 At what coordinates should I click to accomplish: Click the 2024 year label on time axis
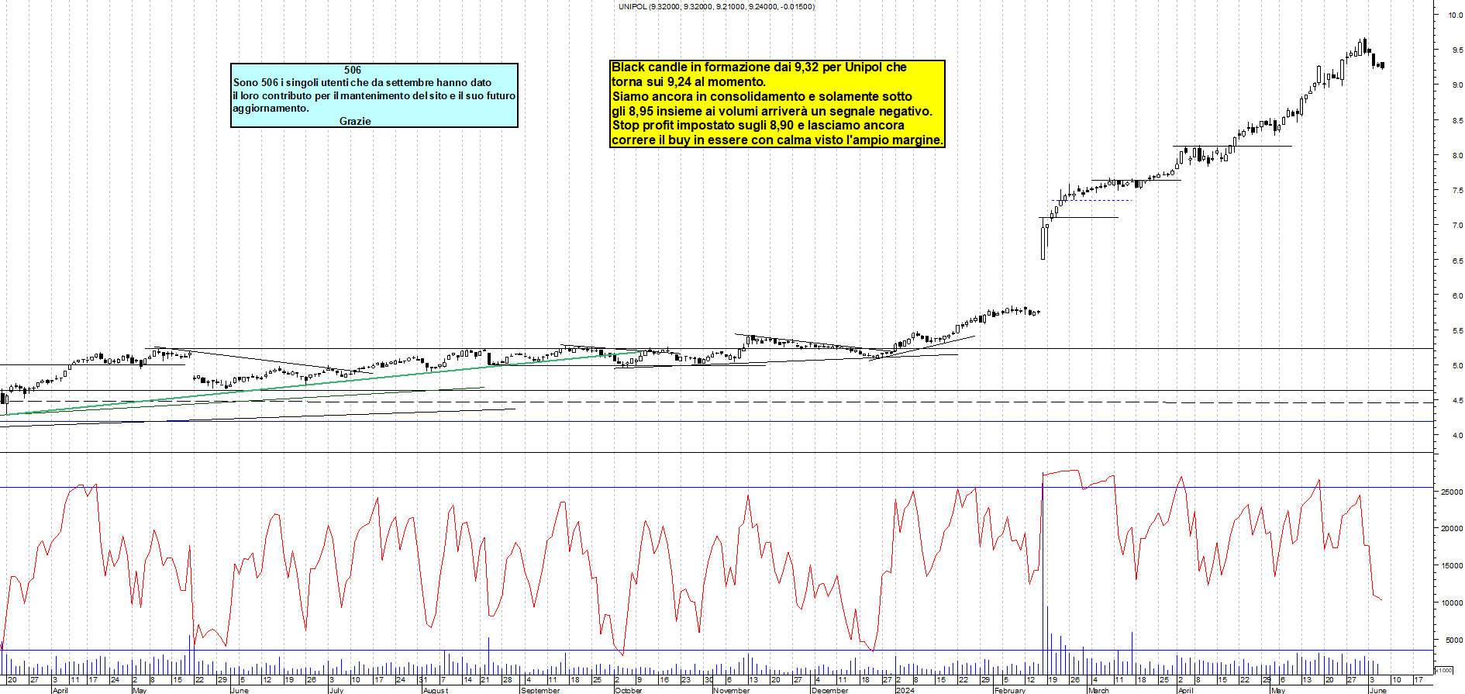(905, 689)
